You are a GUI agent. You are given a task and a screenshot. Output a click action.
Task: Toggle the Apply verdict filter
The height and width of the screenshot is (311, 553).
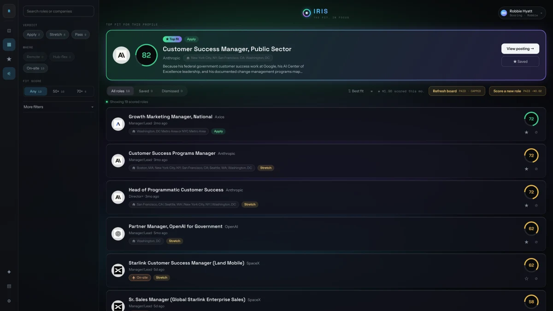[33, 35]
